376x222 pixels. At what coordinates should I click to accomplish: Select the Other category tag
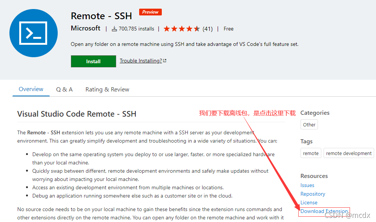coord(309,125)
